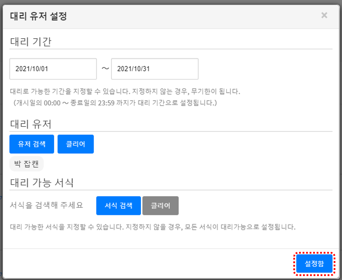Click the note about 00:00 to 23:59
This screenshot has height=280, width=342.
click(115, 103)
